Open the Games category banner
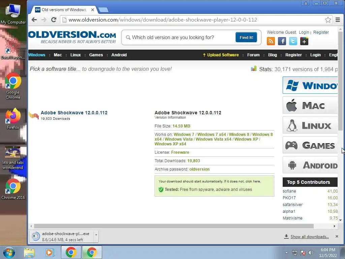The height and width of the screenshot is (259, 345). click(310, 145)
